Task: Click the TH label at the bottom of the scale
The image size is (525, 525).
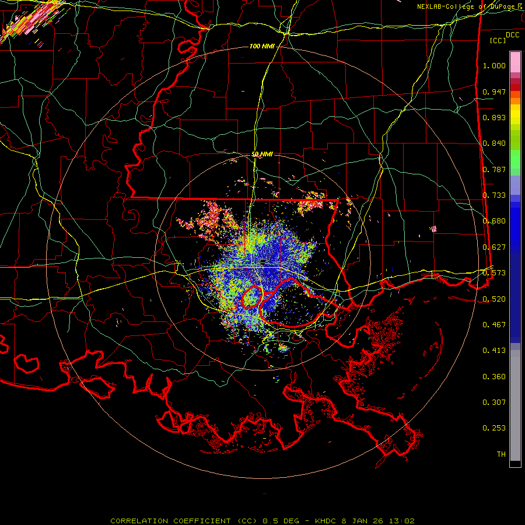Action: [501, 454]
